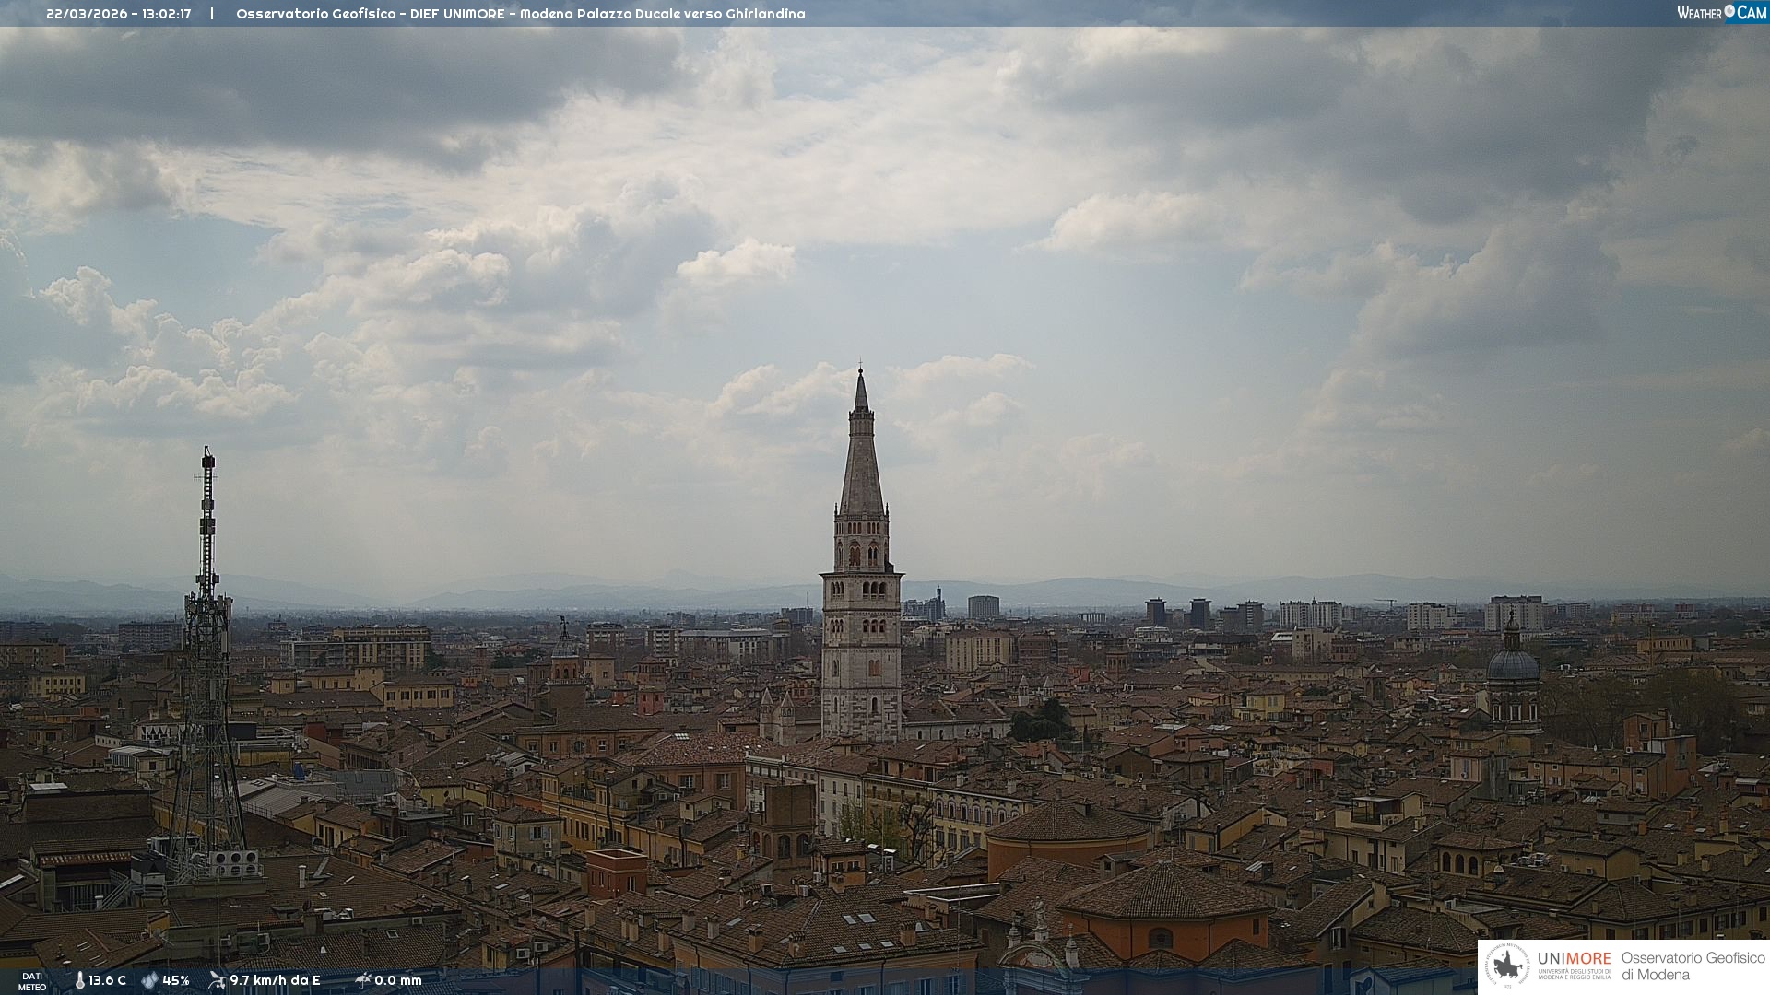Click the church dome on the right

tap(1513, 665)
